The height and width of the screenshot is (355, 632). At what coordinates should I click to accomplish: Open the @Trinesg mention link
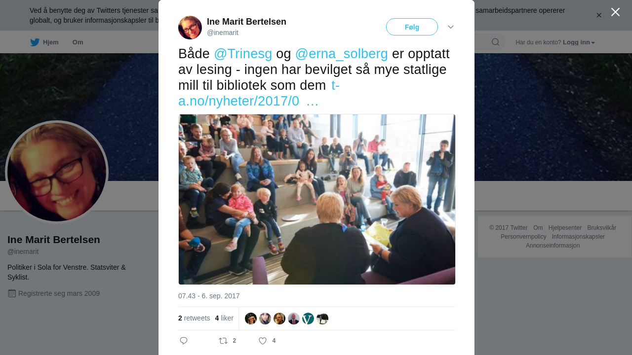coord(243,54)
